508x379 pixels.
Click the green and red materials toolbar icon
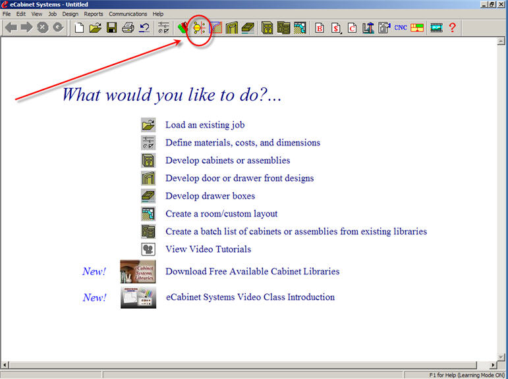click(x=183, y=28)
